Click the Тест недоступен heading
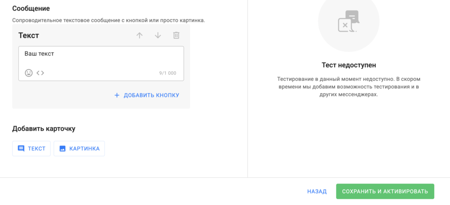 [348, 65]
